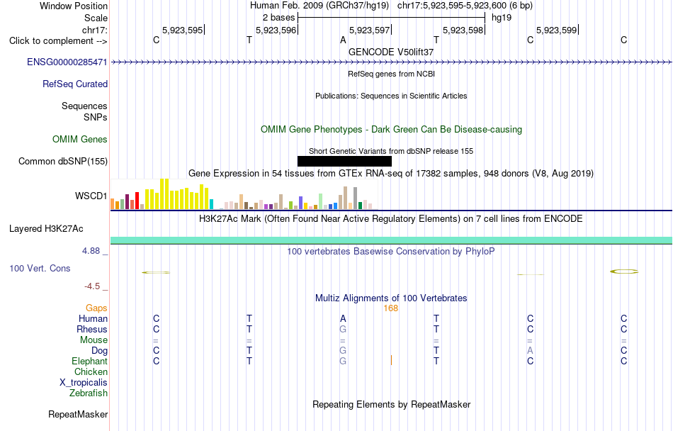The image size is (673, 431).
Task: Click the Common dbSNP(155) track label
Action: point(63,162)
